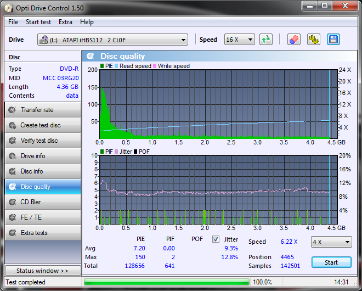The width and height of the screenshot is (362, 291).
Task: Open the FE / TE test
Action: point(43,217)
